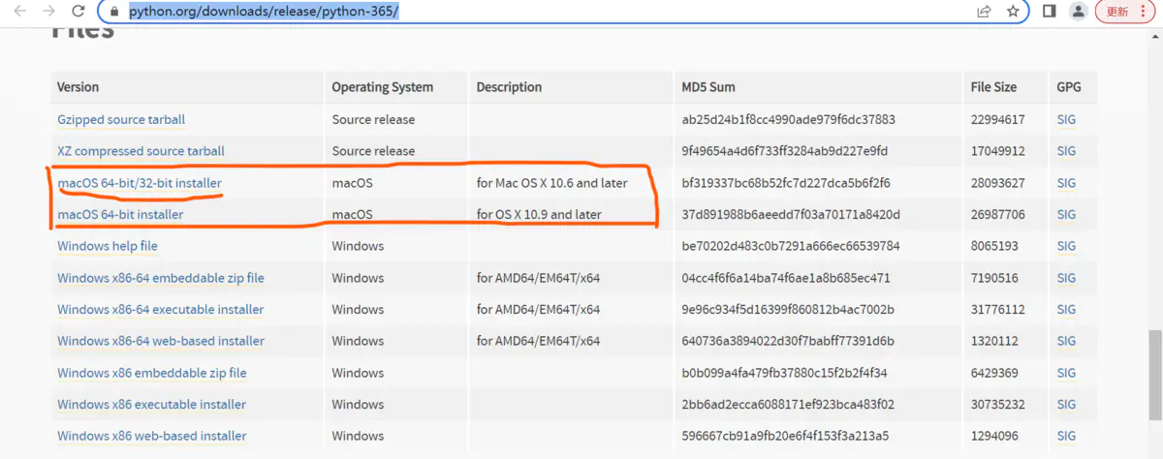This screenshot has width=1163, height=459.
Task: Open SIG for Windows x86 web-based installer
Action: point(1066,436)
